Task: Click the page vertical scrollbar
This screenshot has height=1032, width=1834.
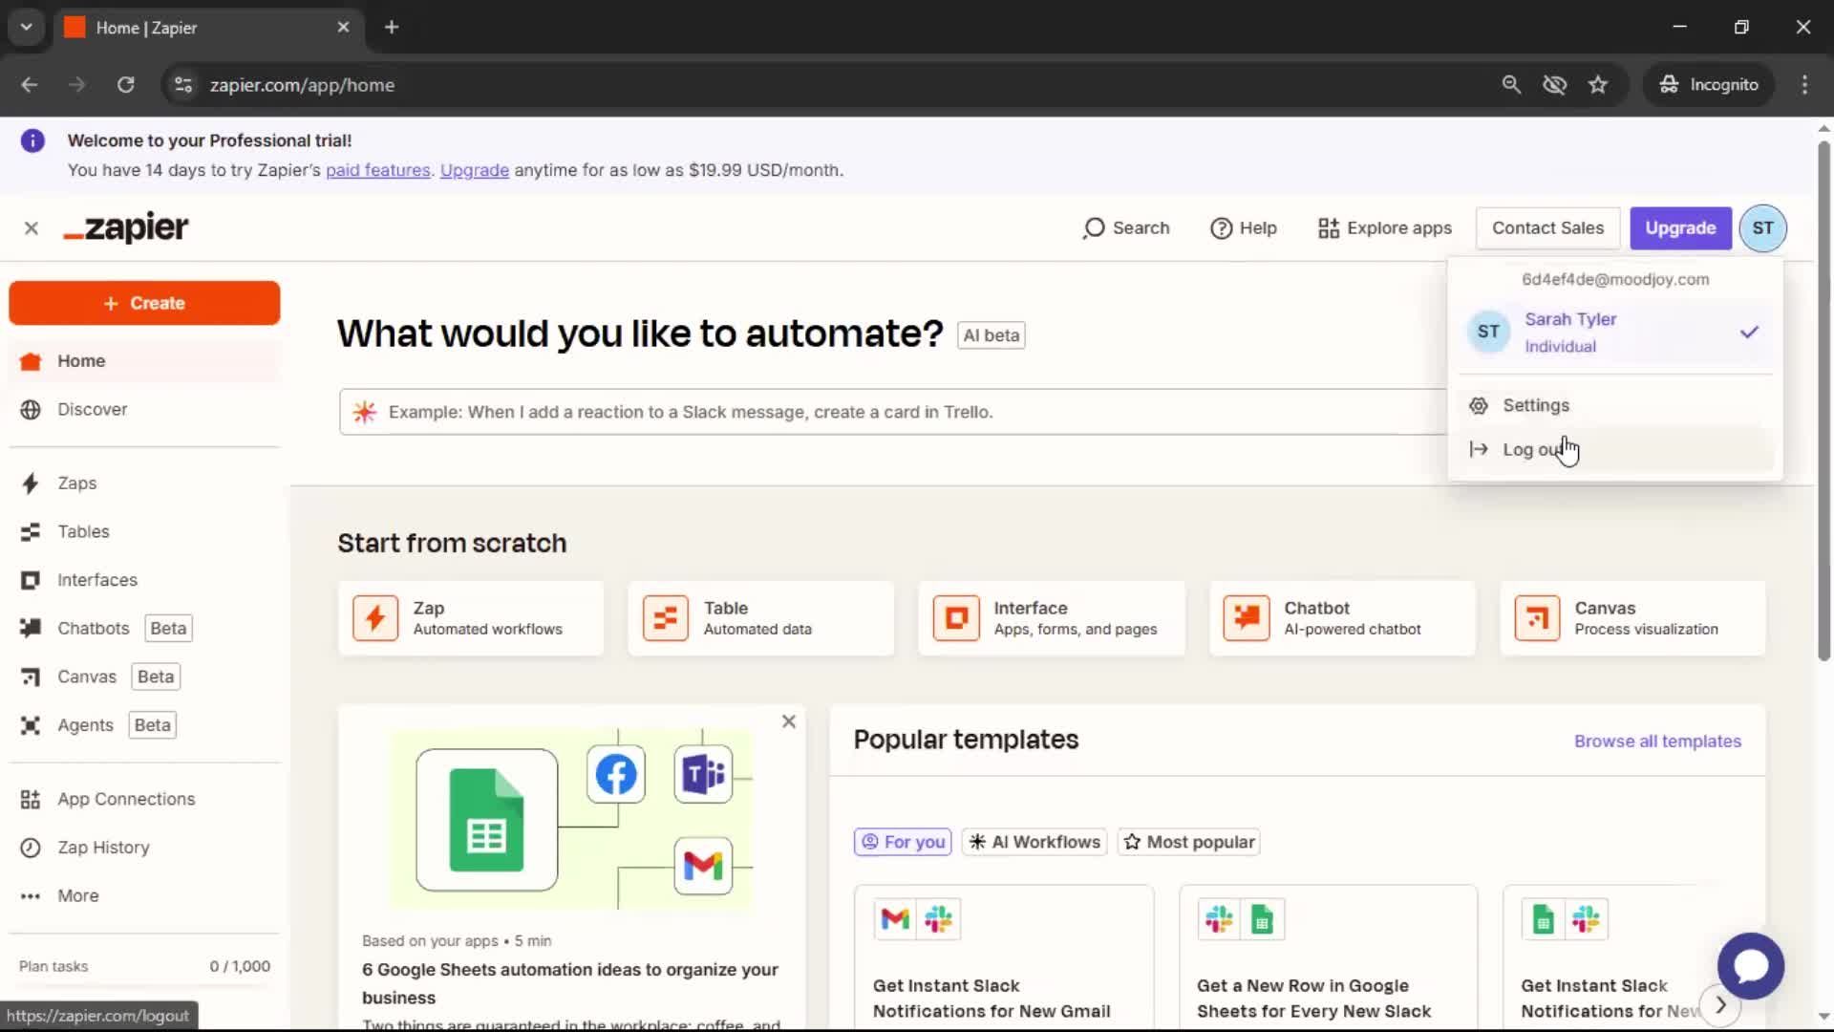Action: pos(1823,401)
